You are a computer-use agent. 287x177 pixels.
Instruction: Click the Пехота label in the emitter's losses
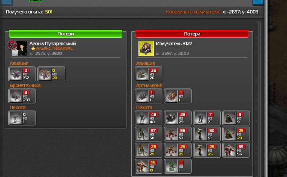click(x=144, y=108)
